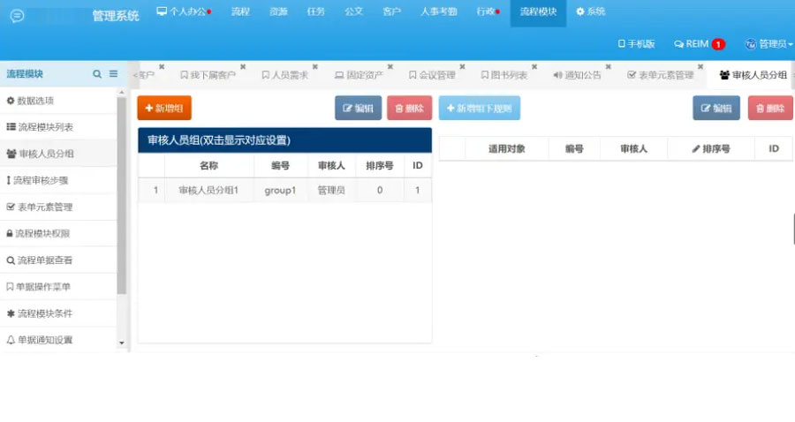795x422 pixels.
Task: Close the 通知公告 tab
Action: [x=608, y=67]
